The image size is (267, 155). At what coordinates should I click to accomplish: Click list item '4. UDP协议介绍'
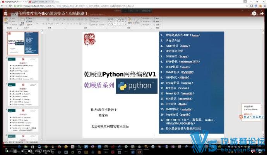tap(172, 51)
